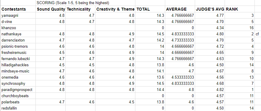Select onemedia's Creativity & Theme 4.4
Screen dimensions: 261x111
[x=115, y=77]
